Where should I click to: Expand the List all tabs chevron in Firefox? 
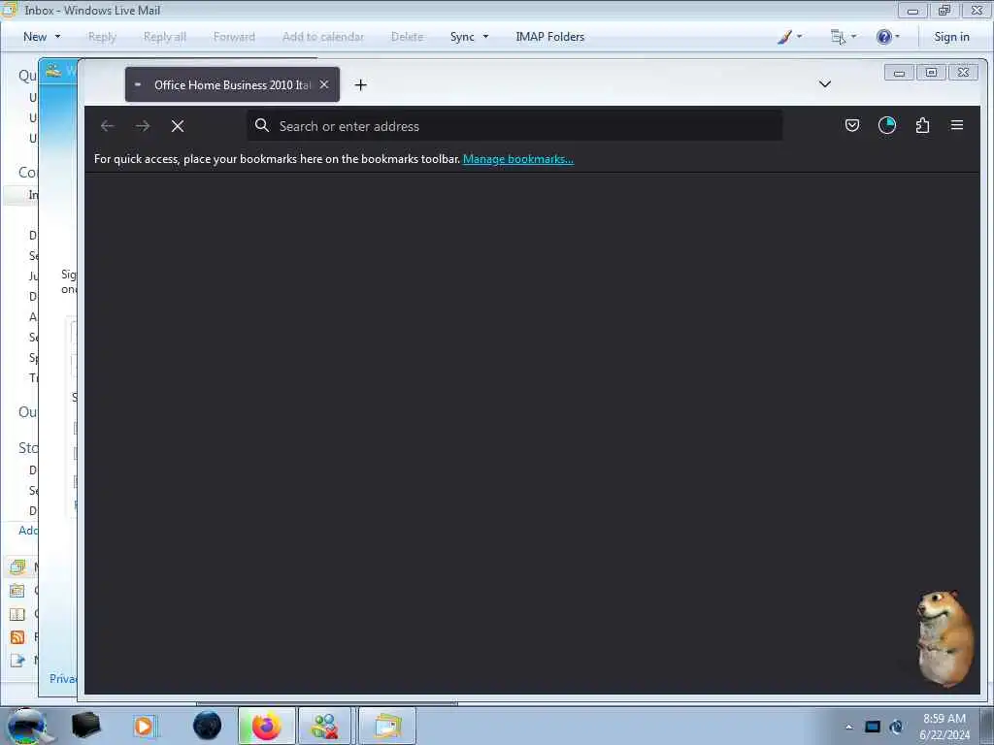[825, 84]
